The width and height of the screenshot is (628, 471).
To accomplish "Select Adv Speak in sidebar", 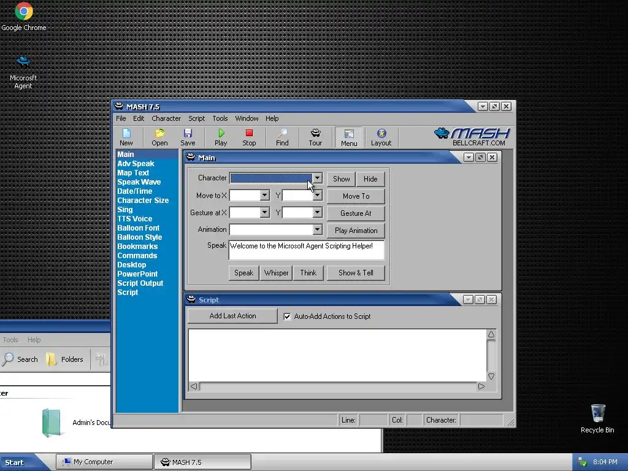I will [136, 163].
